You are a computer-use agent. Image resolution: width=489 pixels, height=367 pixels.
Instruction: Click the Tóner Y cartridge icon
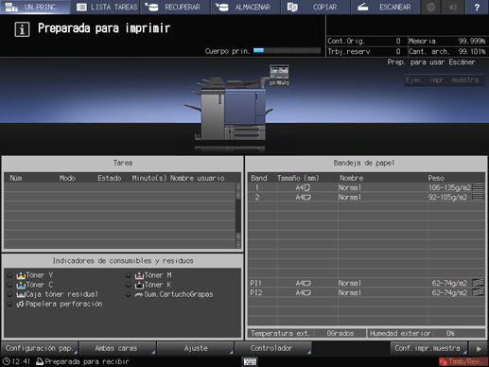tap(21, 275)
